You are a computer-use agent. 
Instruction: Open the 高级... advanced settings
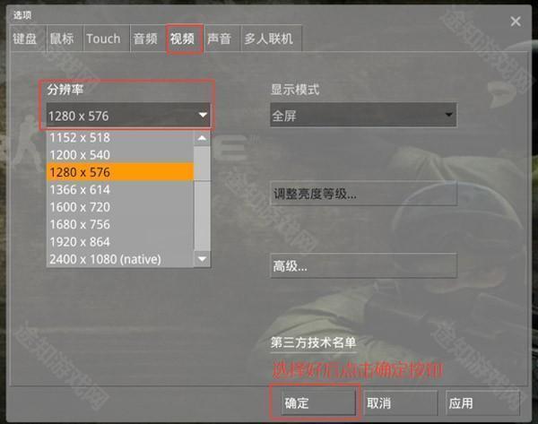[363, 265]
